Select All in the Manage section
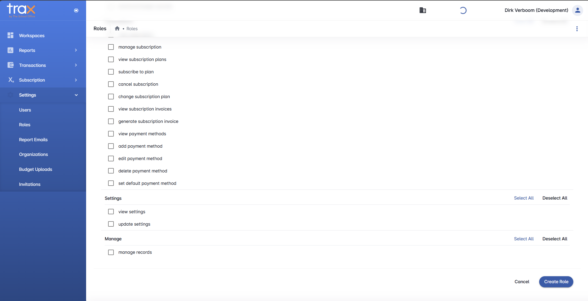The height and width of the screenshot is (301, 588). coord(524,239)
